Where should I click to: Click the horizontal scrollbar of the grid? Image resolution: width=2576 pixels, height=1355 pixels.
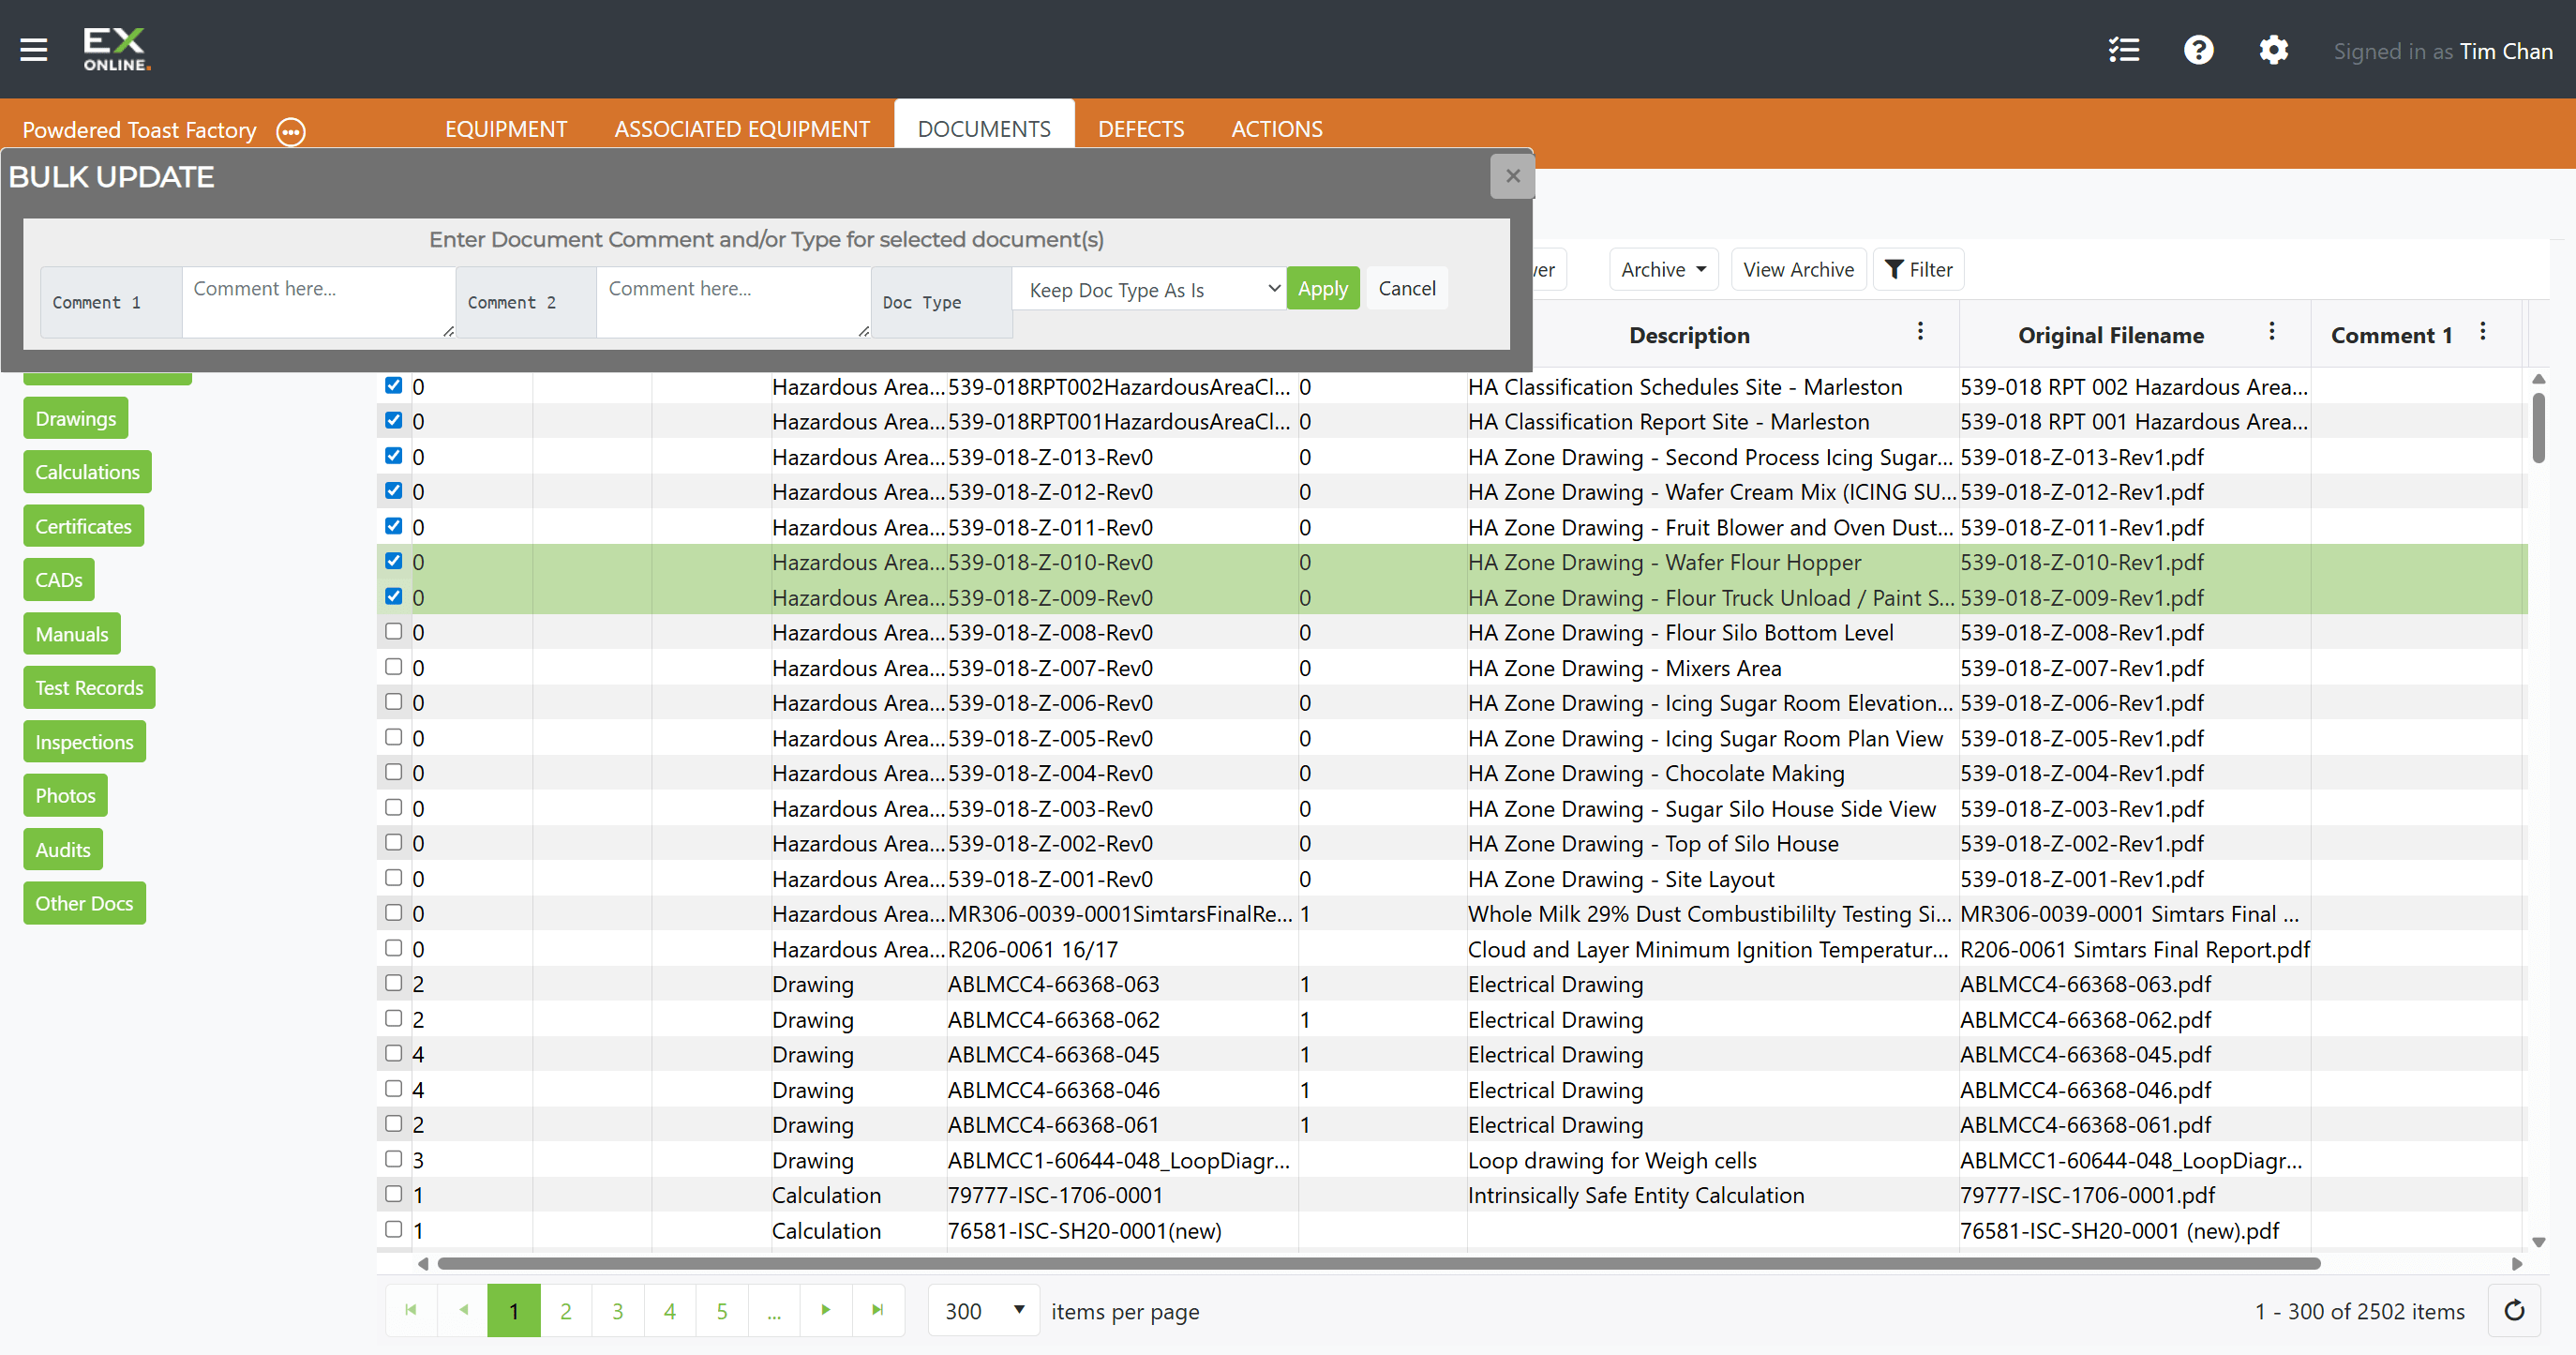pos(1379,1263)
